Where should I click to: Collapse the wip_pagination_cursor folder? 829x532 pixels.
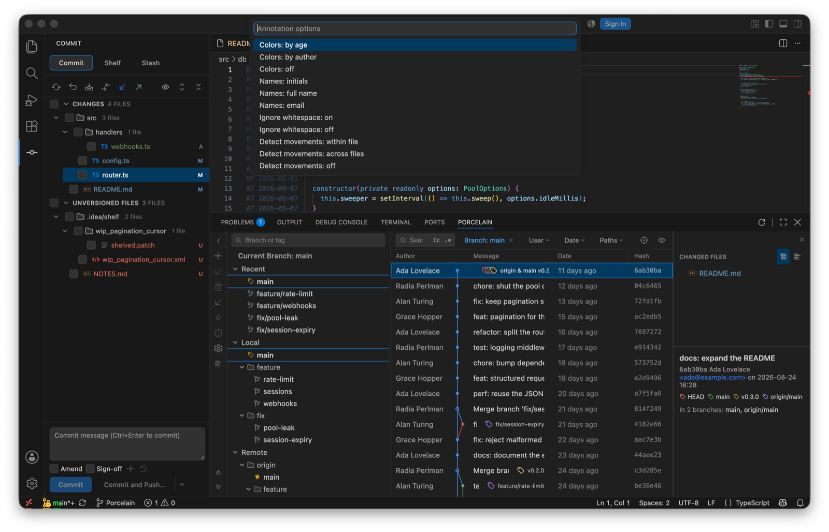(65, 231)
